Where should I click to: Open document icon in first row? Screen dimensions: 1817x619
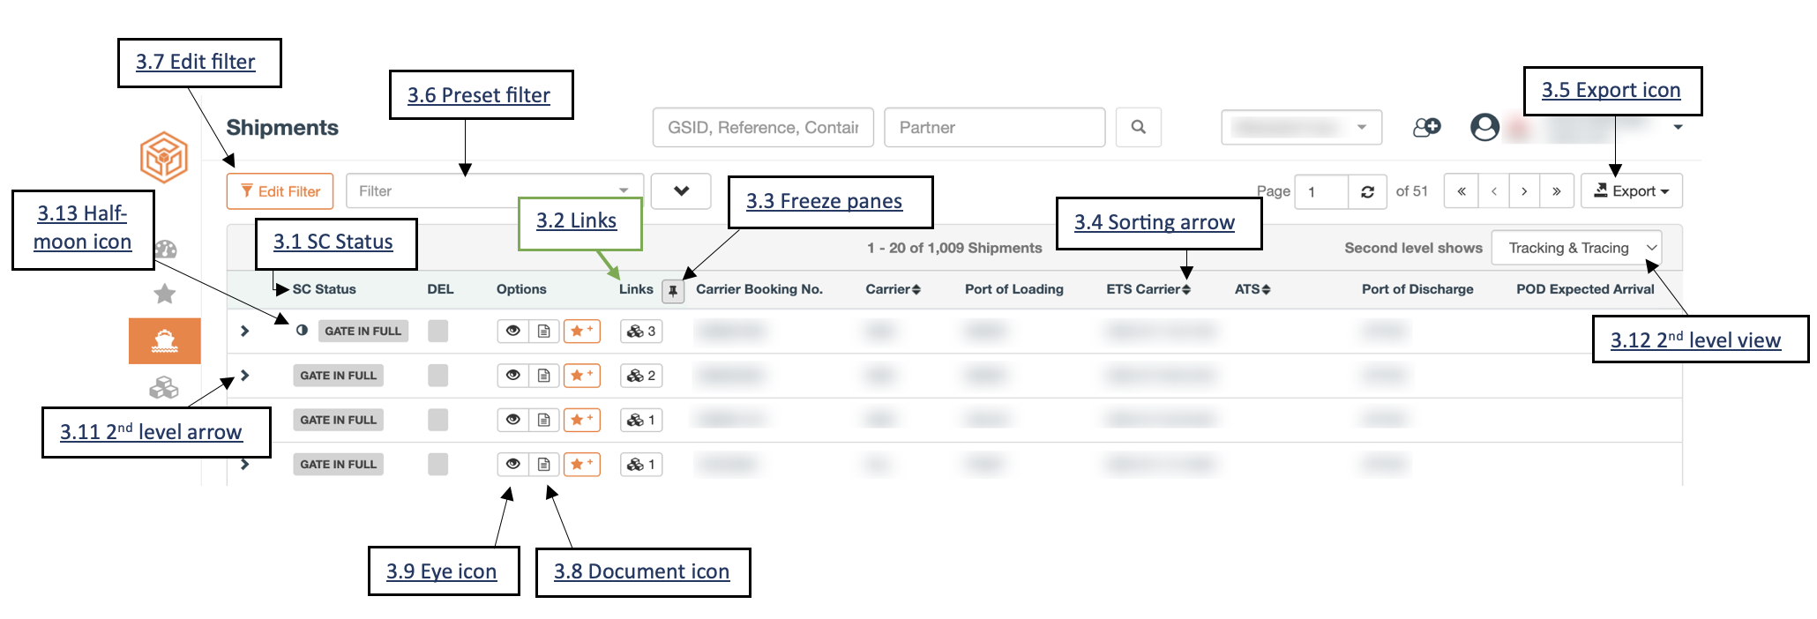tap(544, 332)
